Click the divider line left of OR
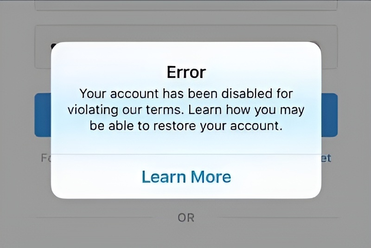The width and height of the screenshot is (371, 248). point(94,217)
